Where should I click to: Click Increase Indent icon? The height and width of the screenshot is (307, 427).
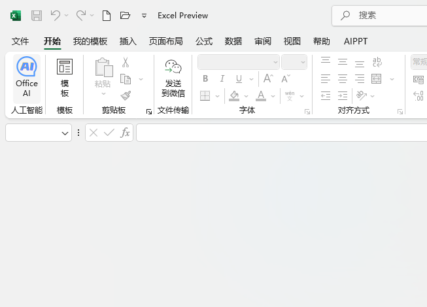click(x=343, y=96)
